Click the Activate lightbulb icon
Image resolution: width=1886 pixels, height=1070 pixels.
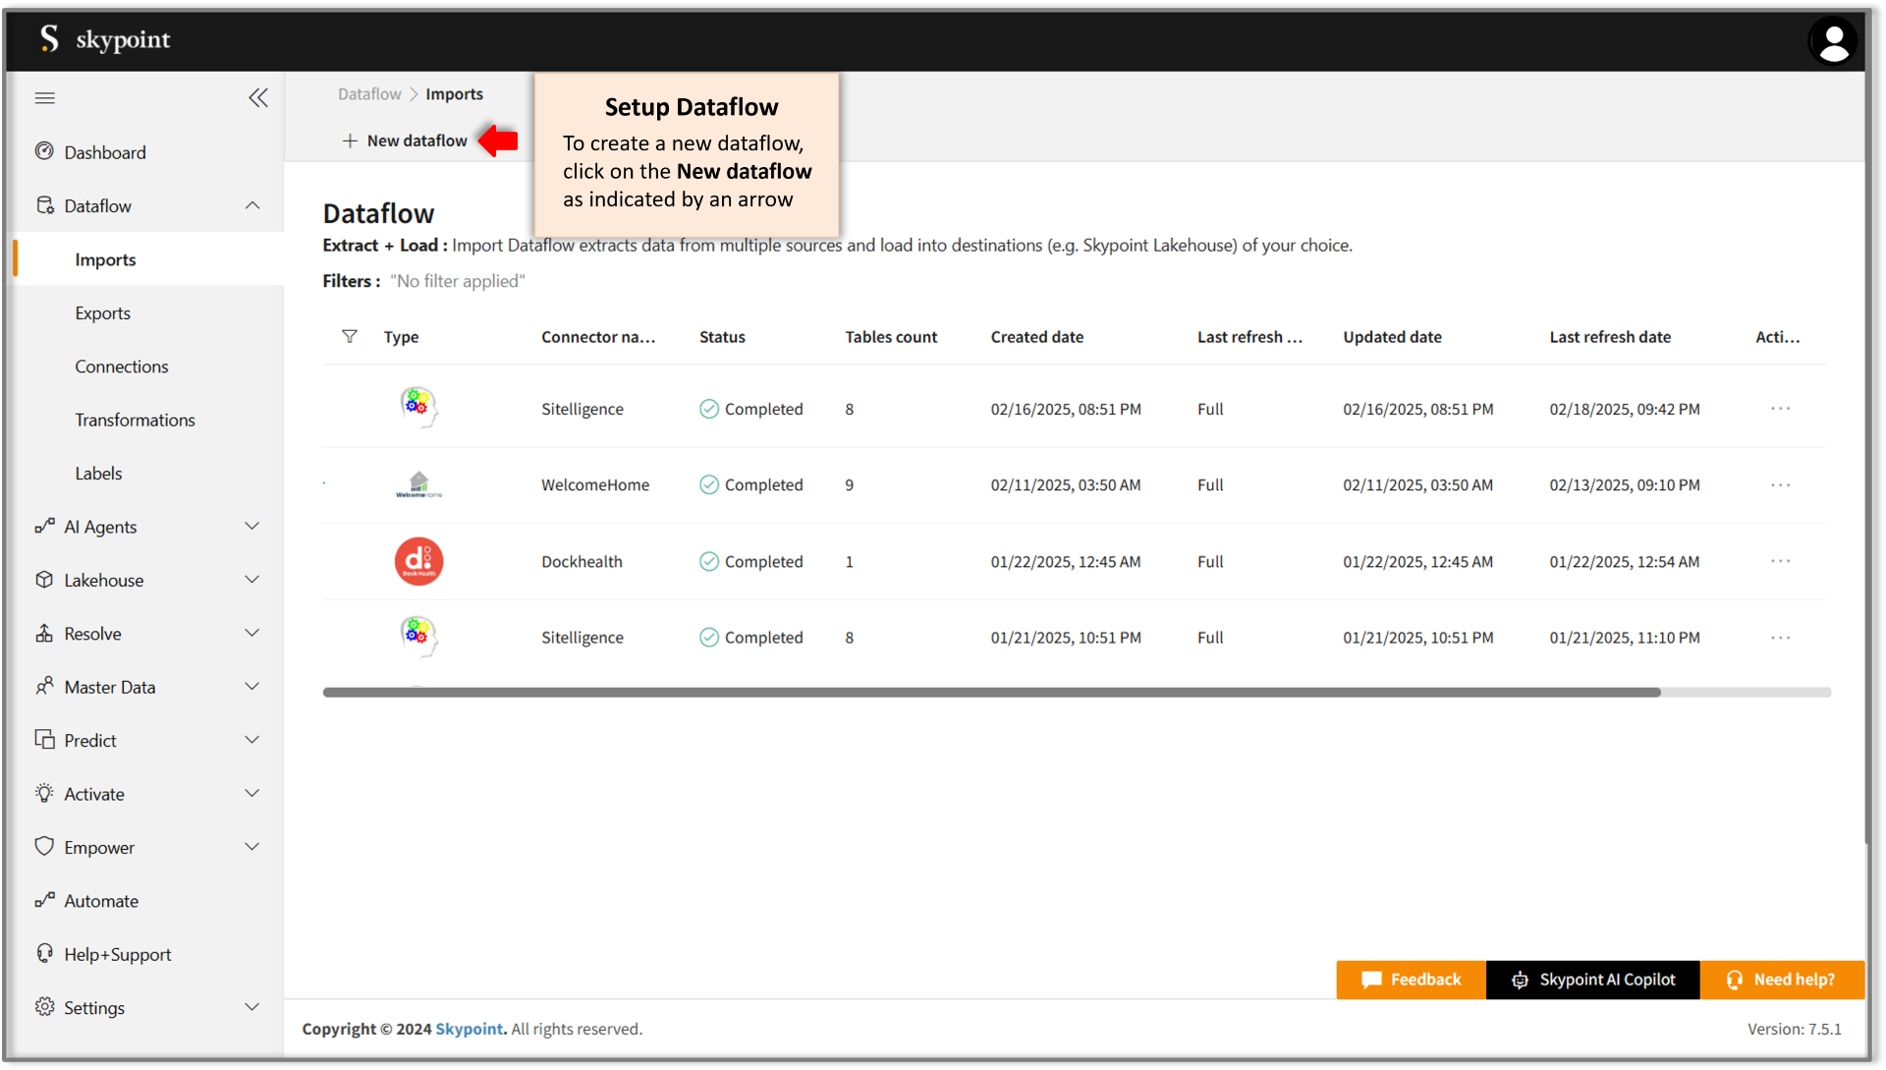click(x=44, y=793)
